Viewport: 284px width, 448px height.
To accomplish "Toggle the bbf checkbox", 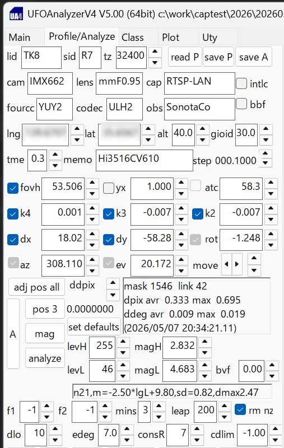I will coord(241,104).
